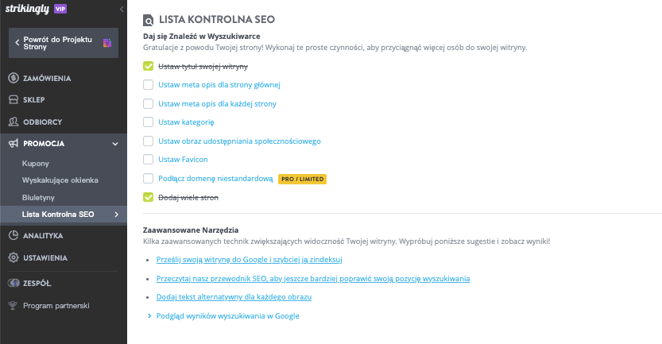This screenshot has width=662, height=344.
Task: Uncheck the 'Dodaj wiele stron' checkbox
Action: click(148, 197)
